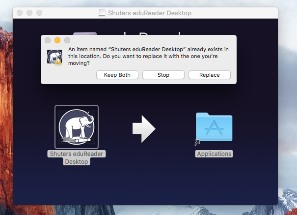Click the Stop button in the dialog

click(x=163, y=75)
